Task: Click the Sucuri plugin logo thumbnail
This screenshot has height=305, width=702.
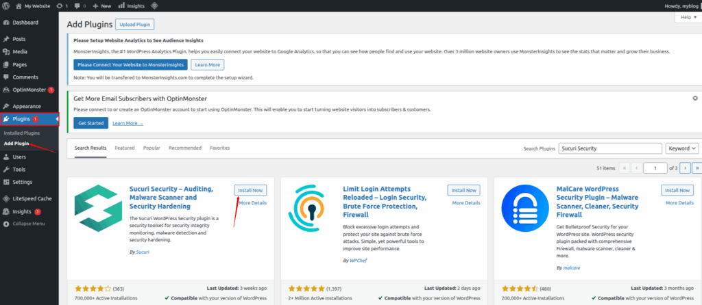Action: pos(98,209)
